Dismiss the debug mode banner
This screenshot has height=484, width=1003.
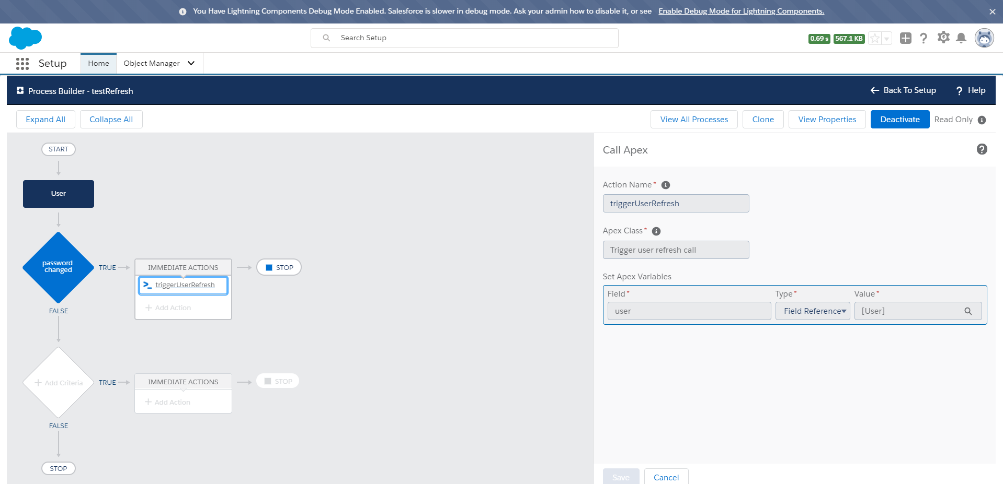coord(992,11)
